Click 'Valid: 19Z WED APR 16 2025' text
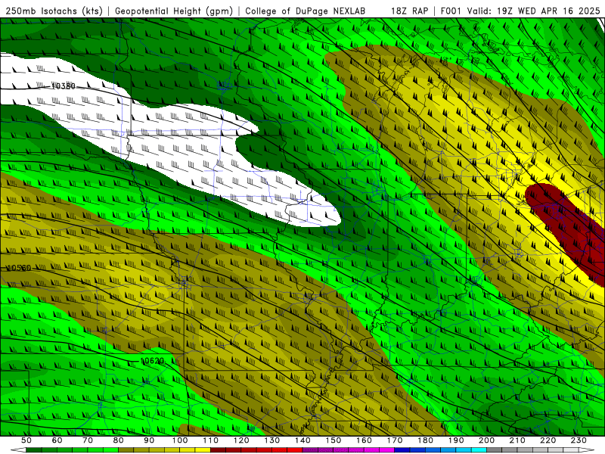 (x=534, y=11)
